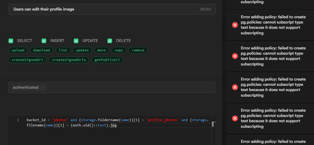
Task: Toggle the UPDATE checkbox
Action: click(x=76, y=41)
